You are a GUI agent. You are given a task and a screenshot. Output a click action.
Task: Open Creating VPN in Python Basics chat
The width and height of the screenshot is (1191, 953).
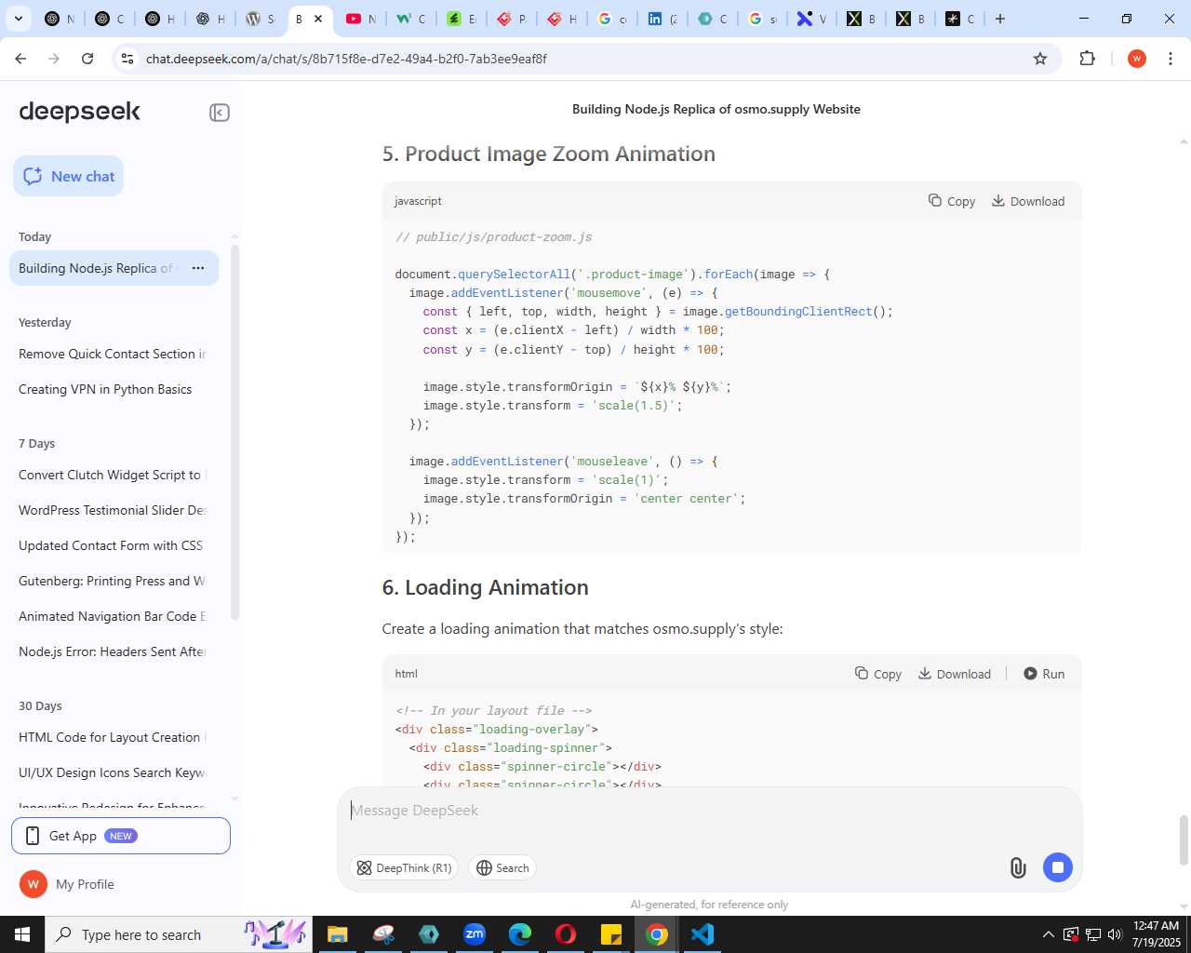click(113, 389)
